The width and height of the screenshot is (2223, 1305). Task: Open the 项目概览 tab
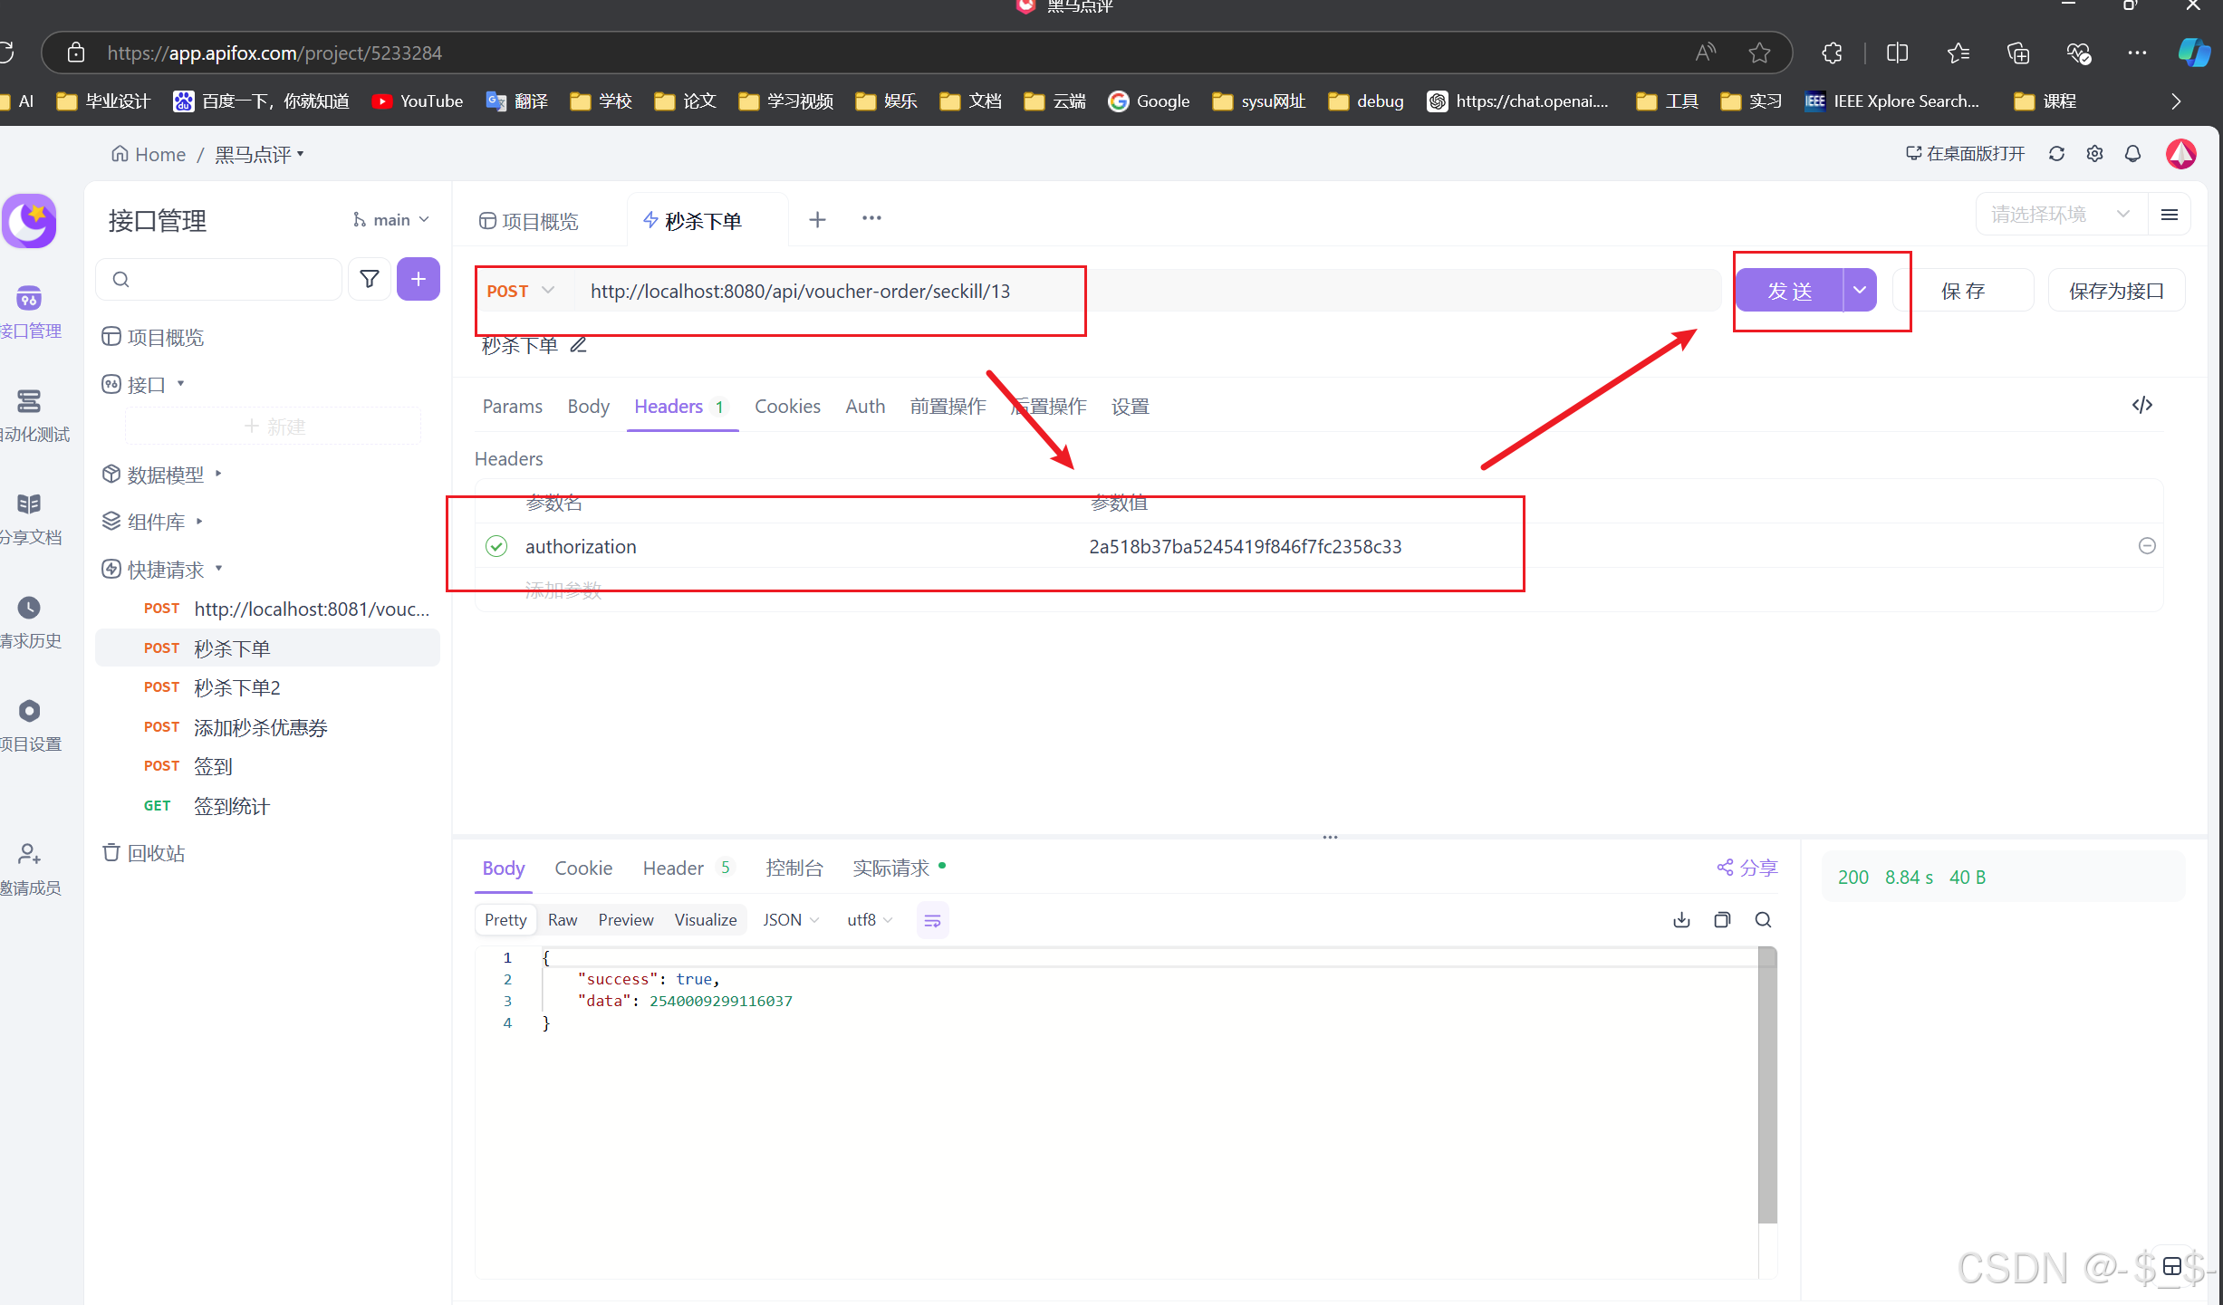coord(528,221)
